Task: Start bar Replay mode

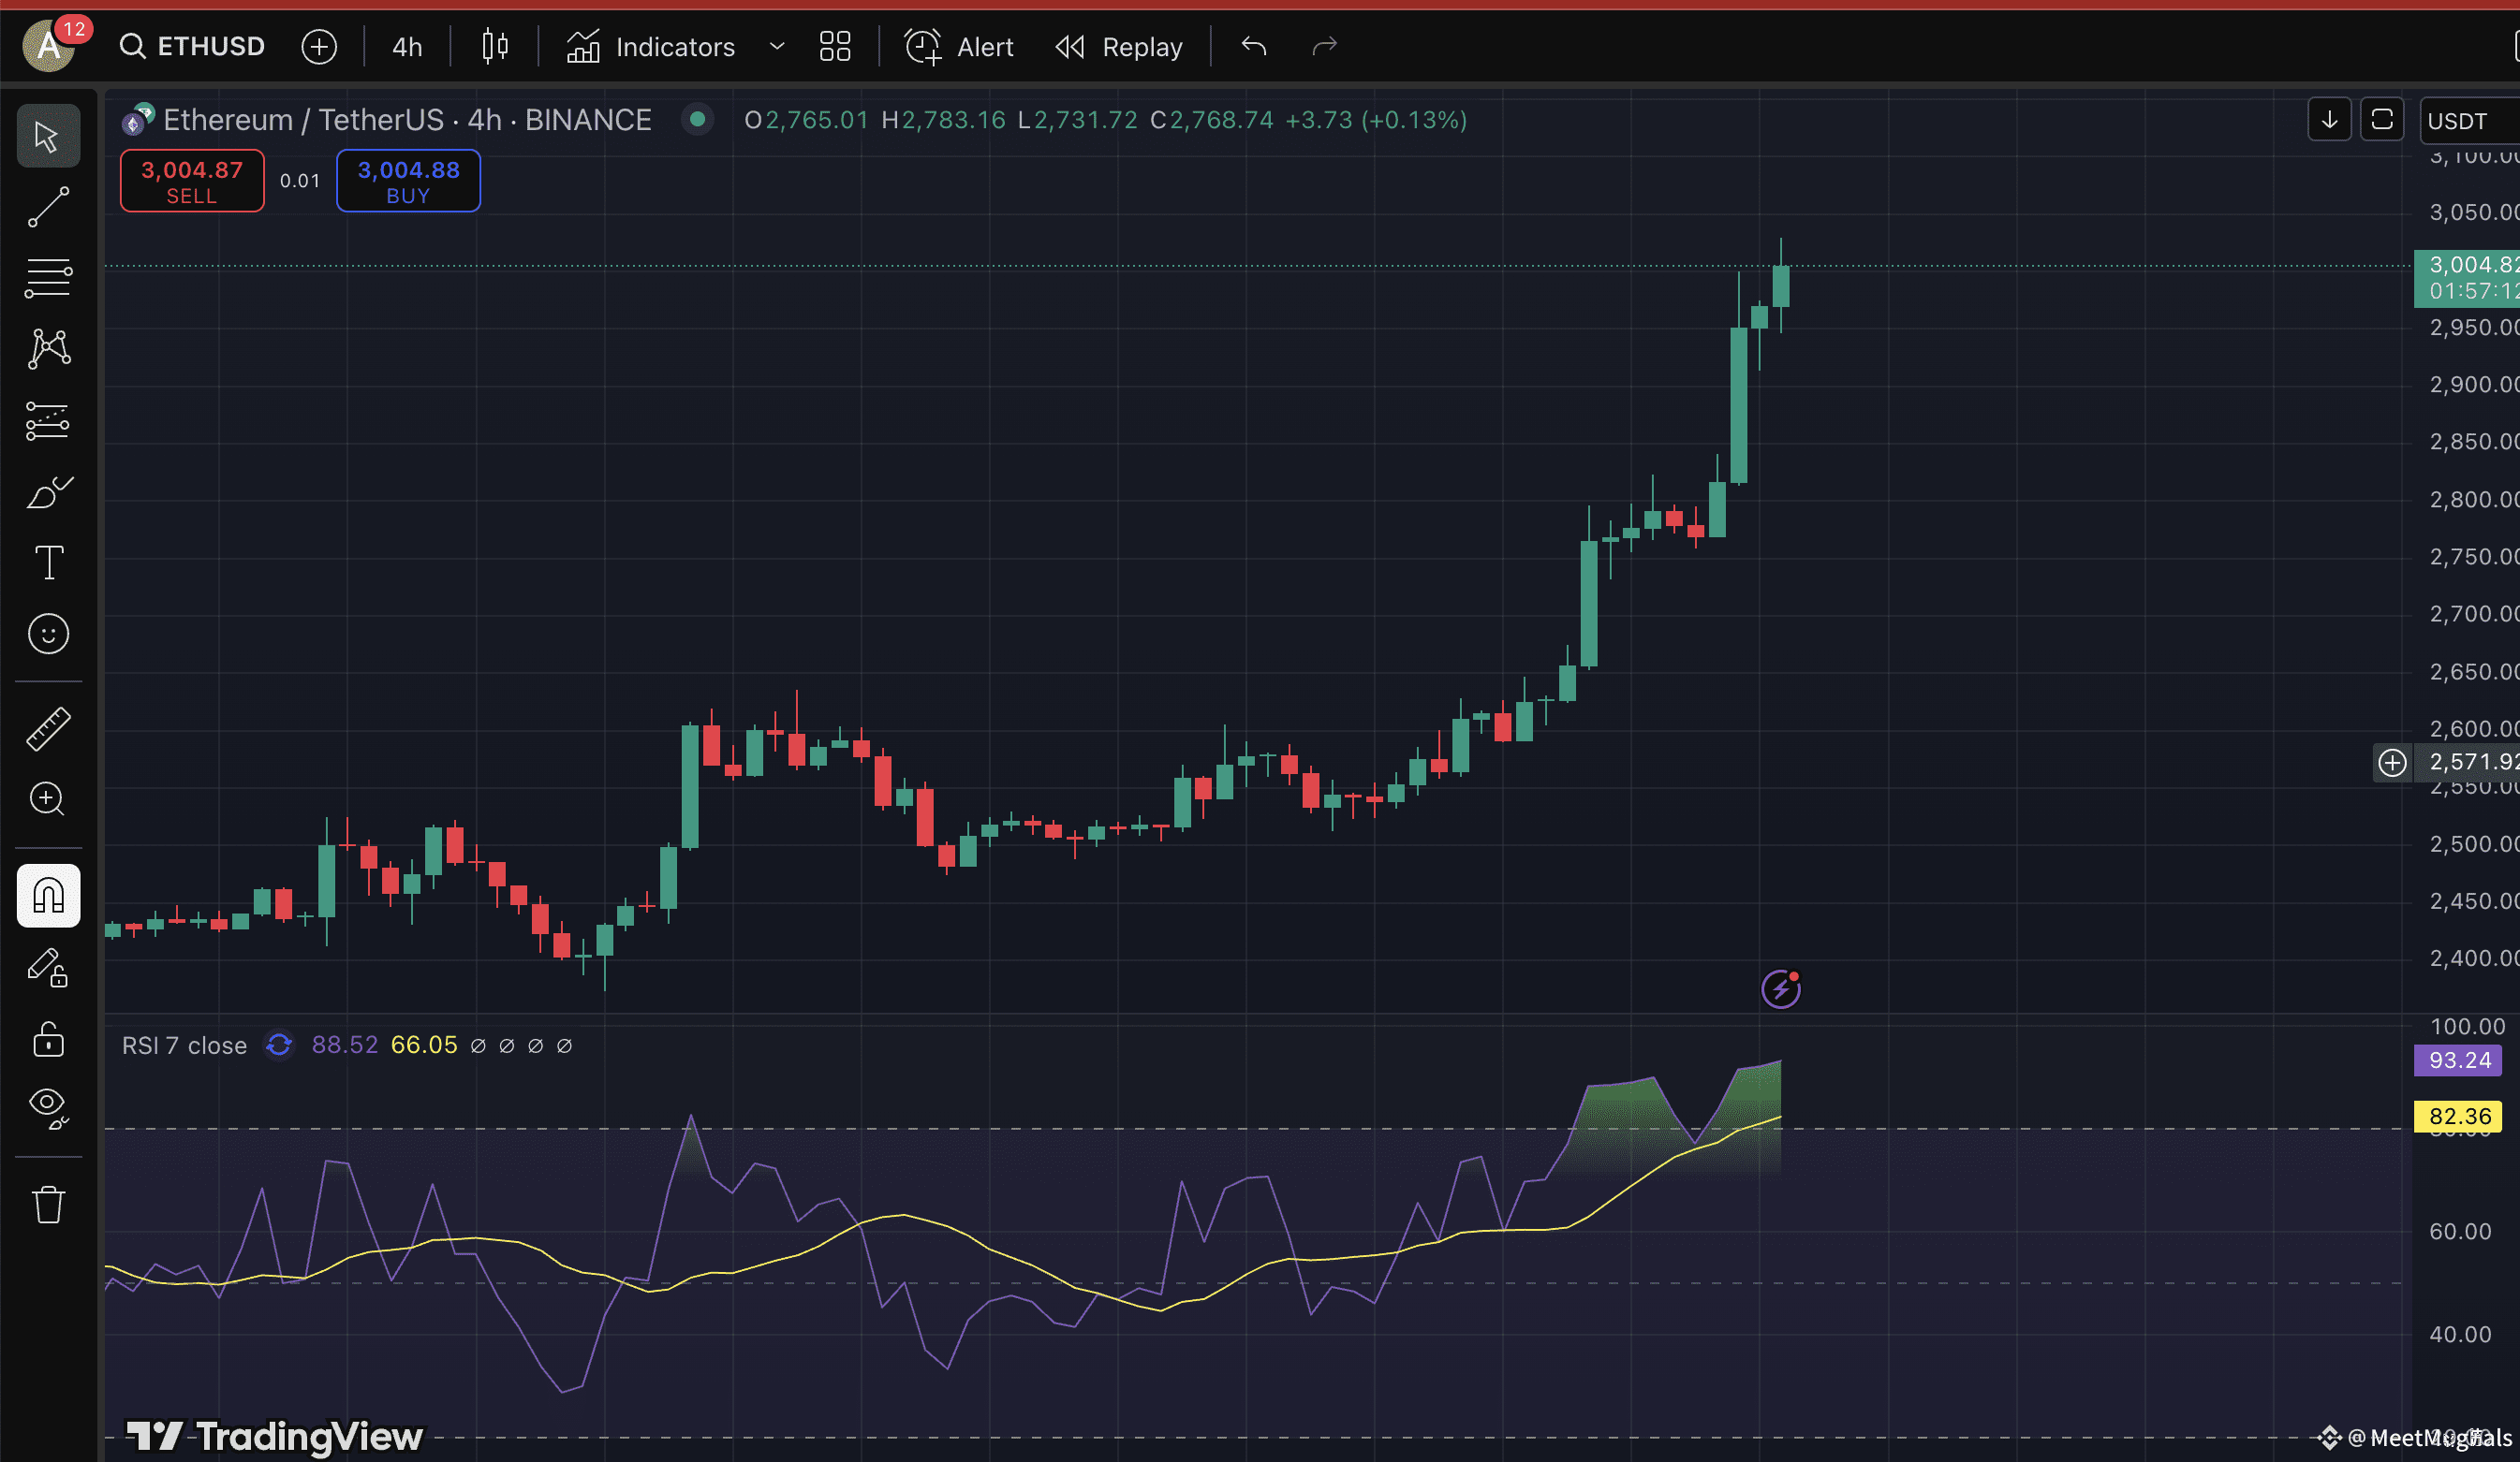Action: tap(1119, 46)
